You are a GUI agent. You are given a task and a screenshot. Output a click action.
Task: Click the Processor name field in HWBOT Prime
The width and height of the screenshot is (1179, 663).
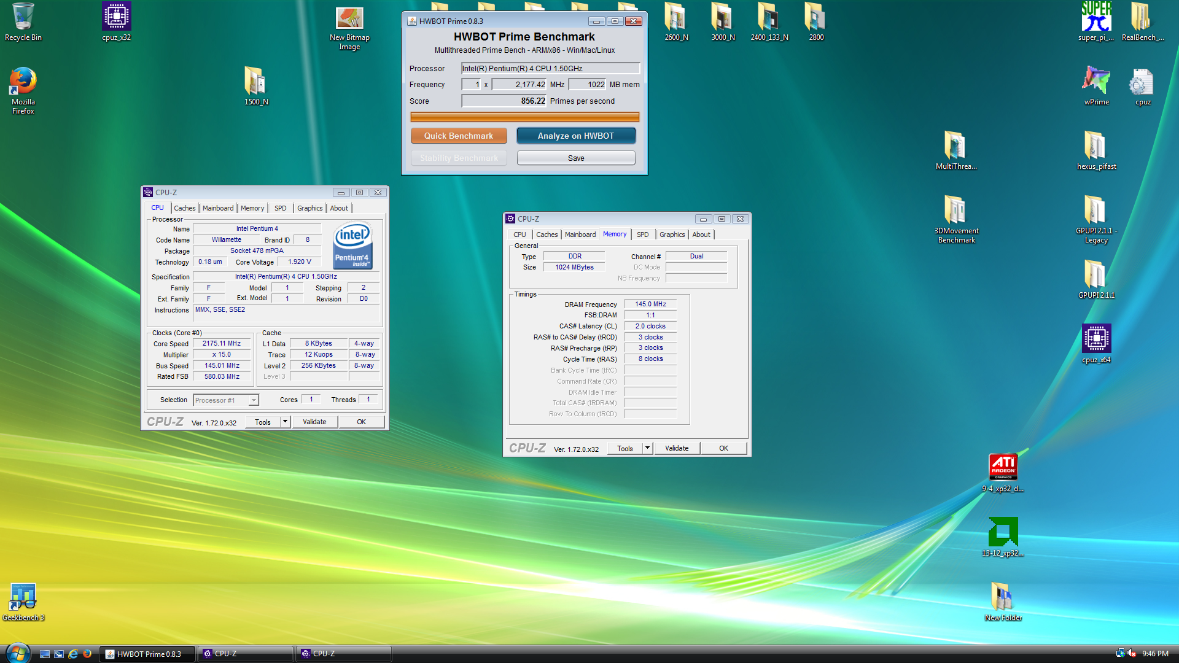[551, 68]
